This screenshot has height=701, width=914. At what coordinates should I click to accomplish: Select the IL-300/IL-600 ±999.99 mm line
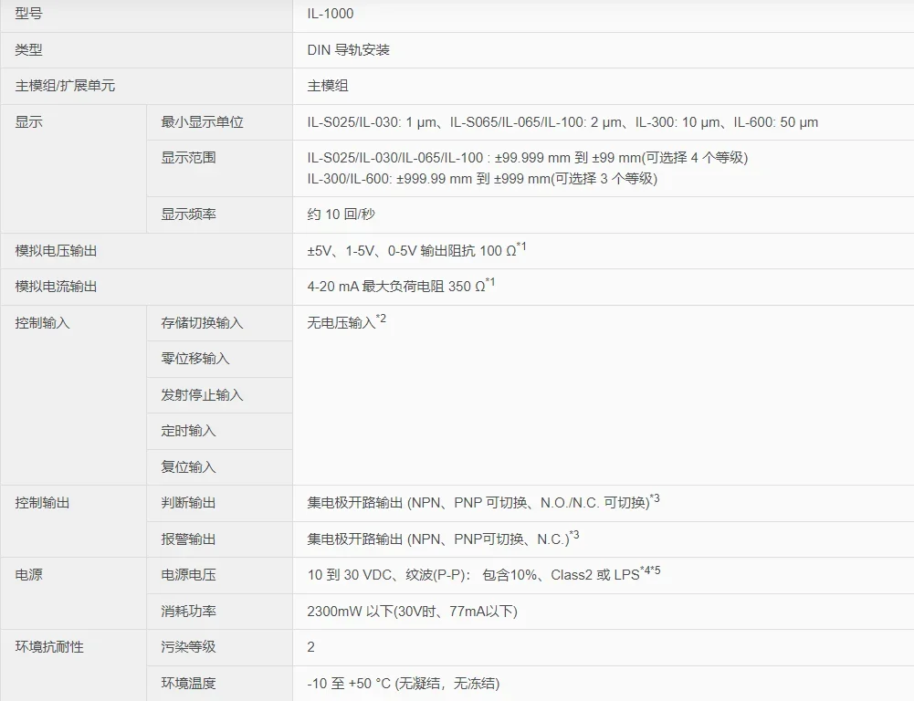pyautogui.click(x=482, y=179)
